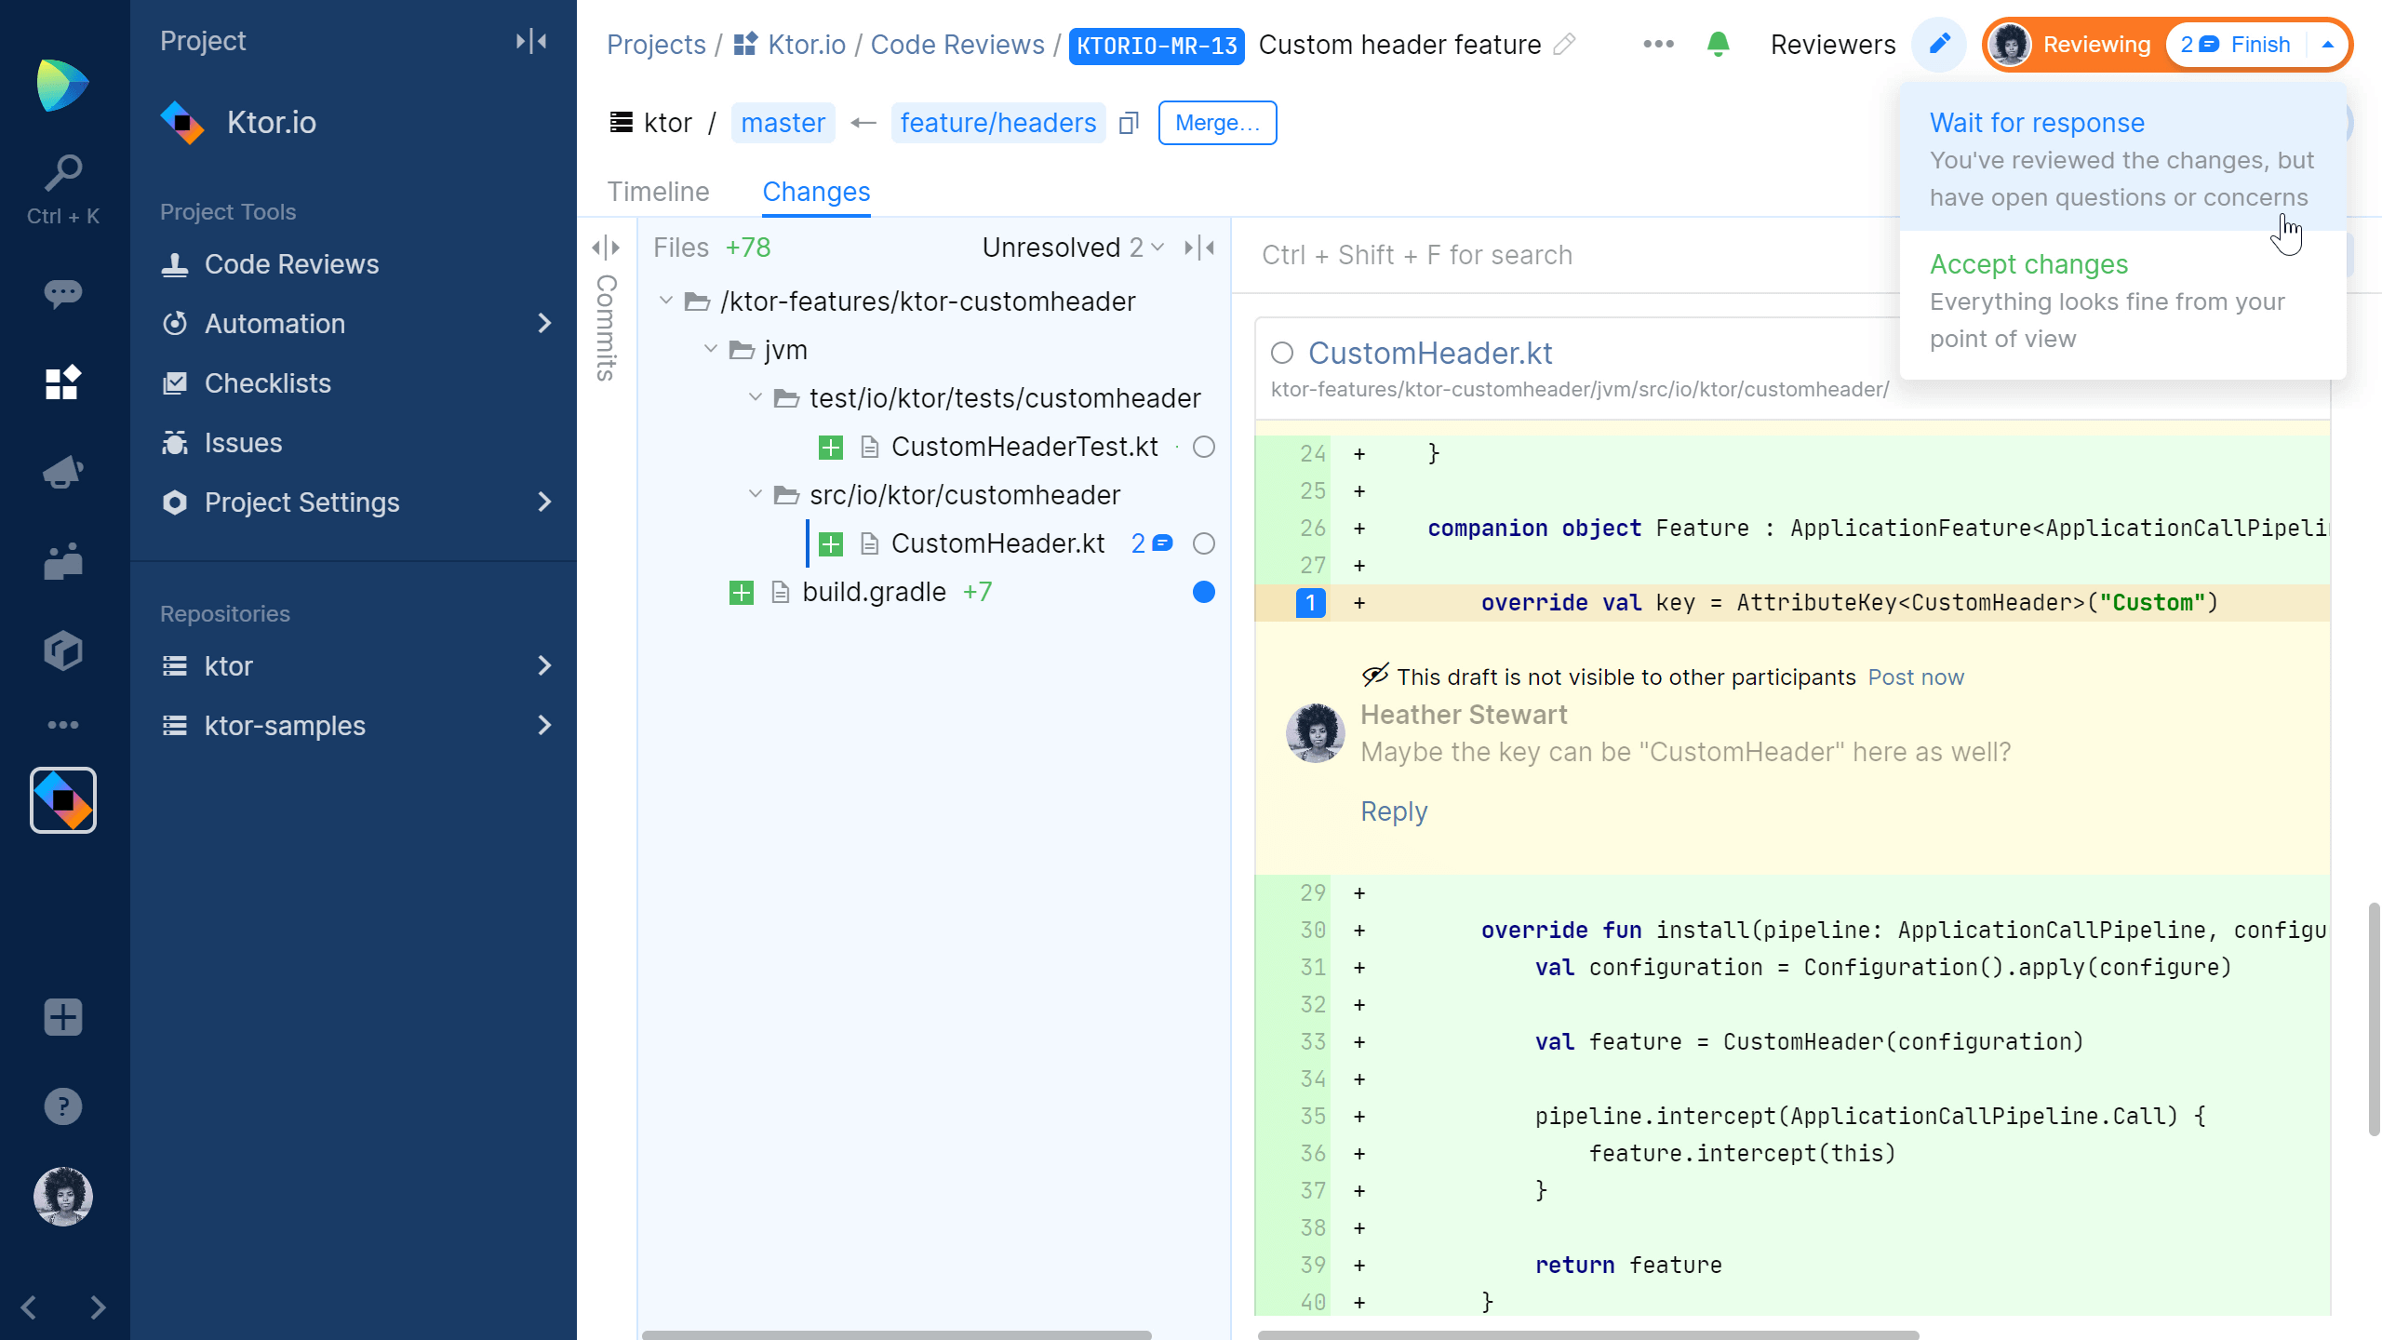2382x1340 pixels.
Task: Switch to the Timeline tab
Action: 658,192
